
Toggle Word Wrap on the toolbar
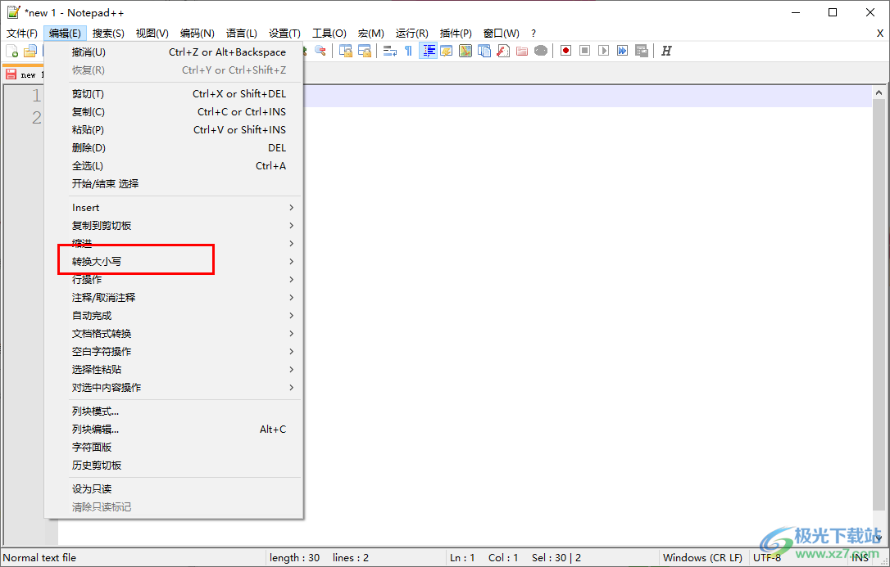[x=390, y=51]
